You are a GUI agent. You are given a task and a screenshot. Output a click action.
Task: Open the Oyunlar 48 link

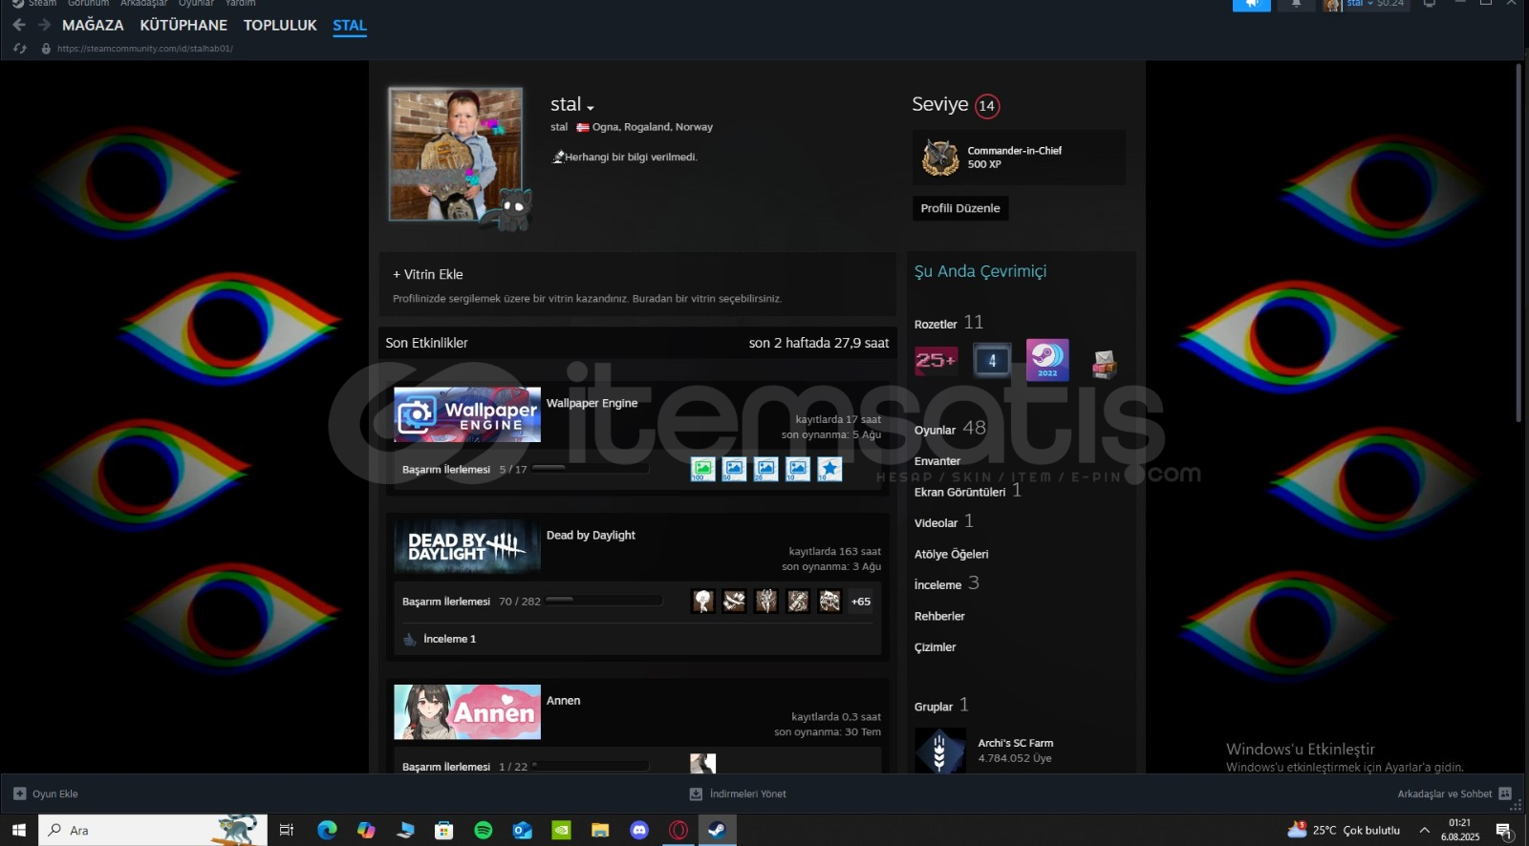point(950,429)
